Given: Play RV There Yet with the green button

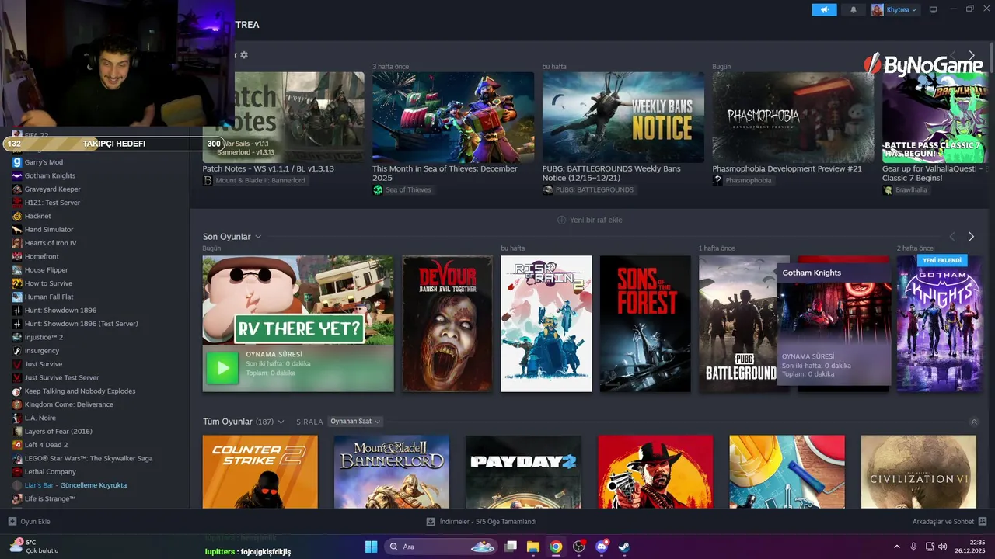Looking at the screenshot, I should (222, 368).
